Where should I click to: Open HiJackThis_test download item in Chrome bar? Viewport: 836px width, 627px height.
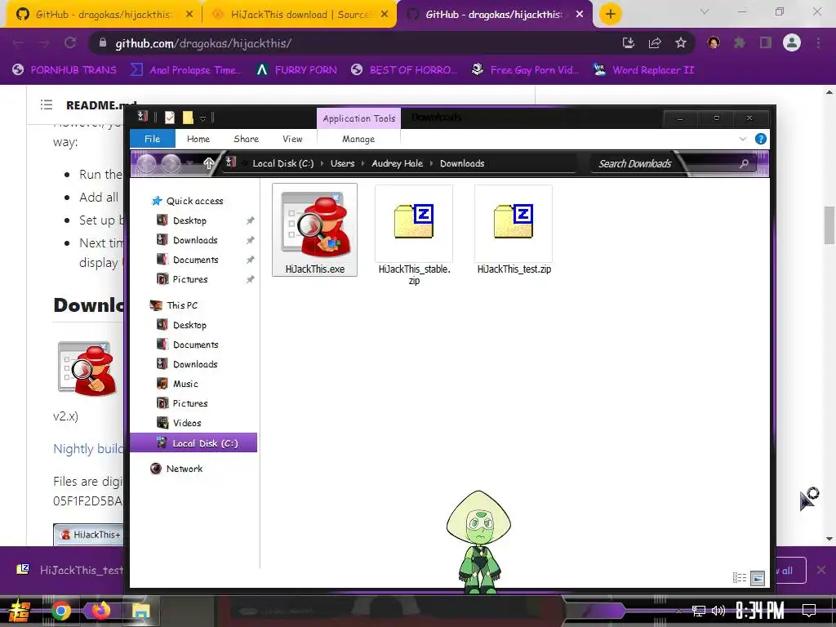pyautogui.click(x=69, y=570)
